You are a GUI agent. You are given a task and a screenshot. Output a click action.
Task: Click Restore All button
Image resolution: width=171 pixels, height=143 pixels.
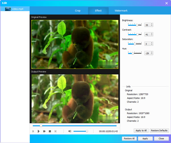[129, 138]
